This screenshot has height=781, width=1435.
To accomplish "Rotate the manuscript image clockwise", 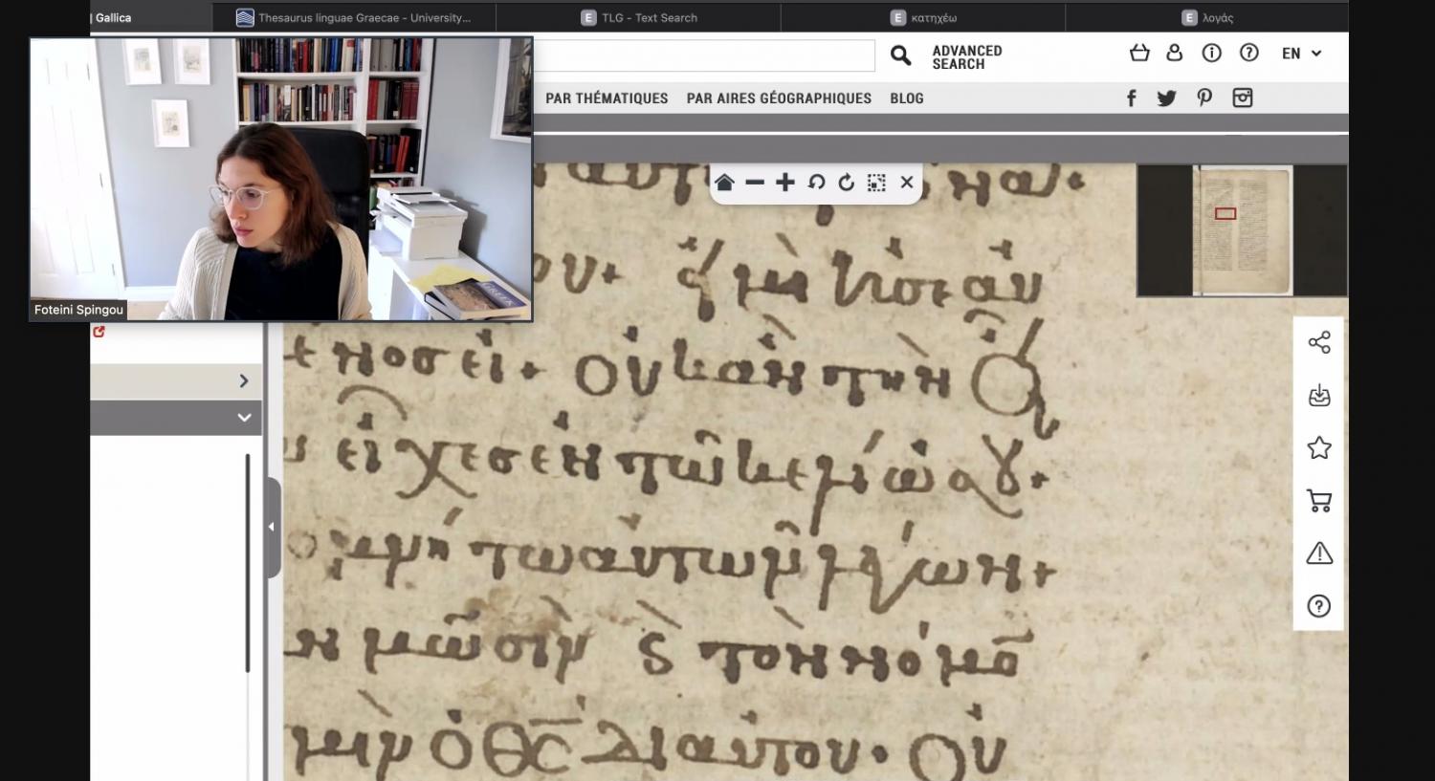I will click(846, 183).
